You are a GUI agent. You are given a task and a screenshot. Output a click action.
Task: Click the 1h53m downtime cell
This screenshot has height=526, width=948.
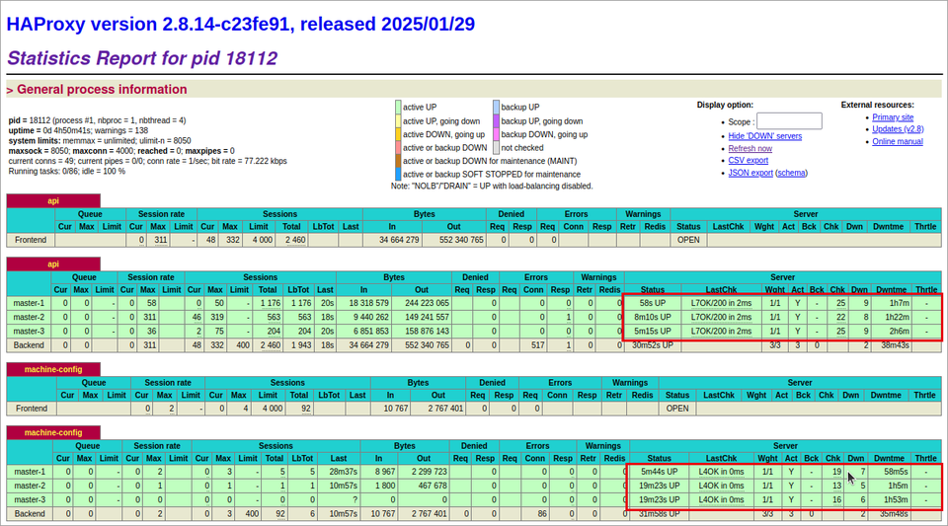[888, 499]
